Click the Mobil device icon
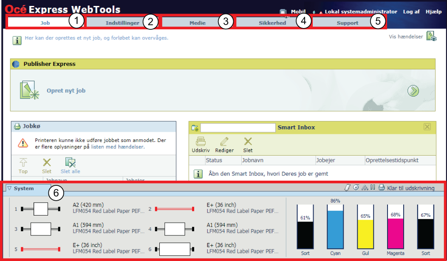 pos(283,13)
